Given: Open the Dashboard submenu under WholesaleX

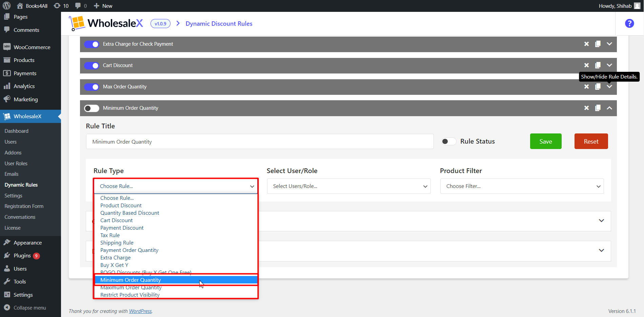Looking at the screenshot, I should tap(17, 131).
